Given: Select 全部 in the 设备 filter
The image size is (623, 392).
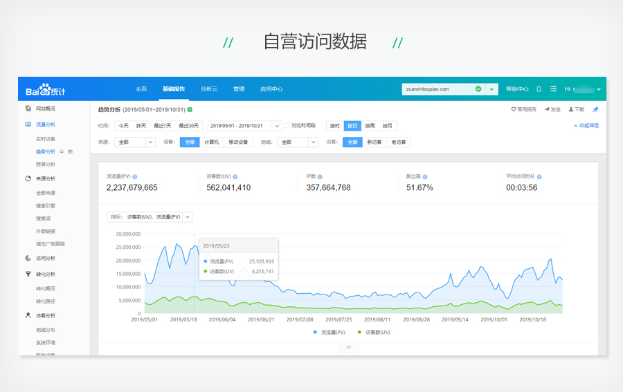Looking at the screenshot, I should [190, 142].
